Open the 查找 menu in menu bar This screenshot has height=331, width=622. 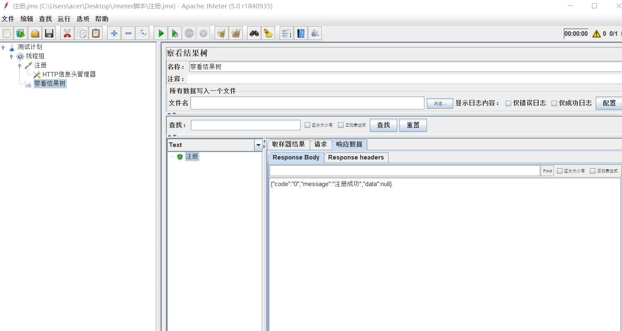click(45, 19)
